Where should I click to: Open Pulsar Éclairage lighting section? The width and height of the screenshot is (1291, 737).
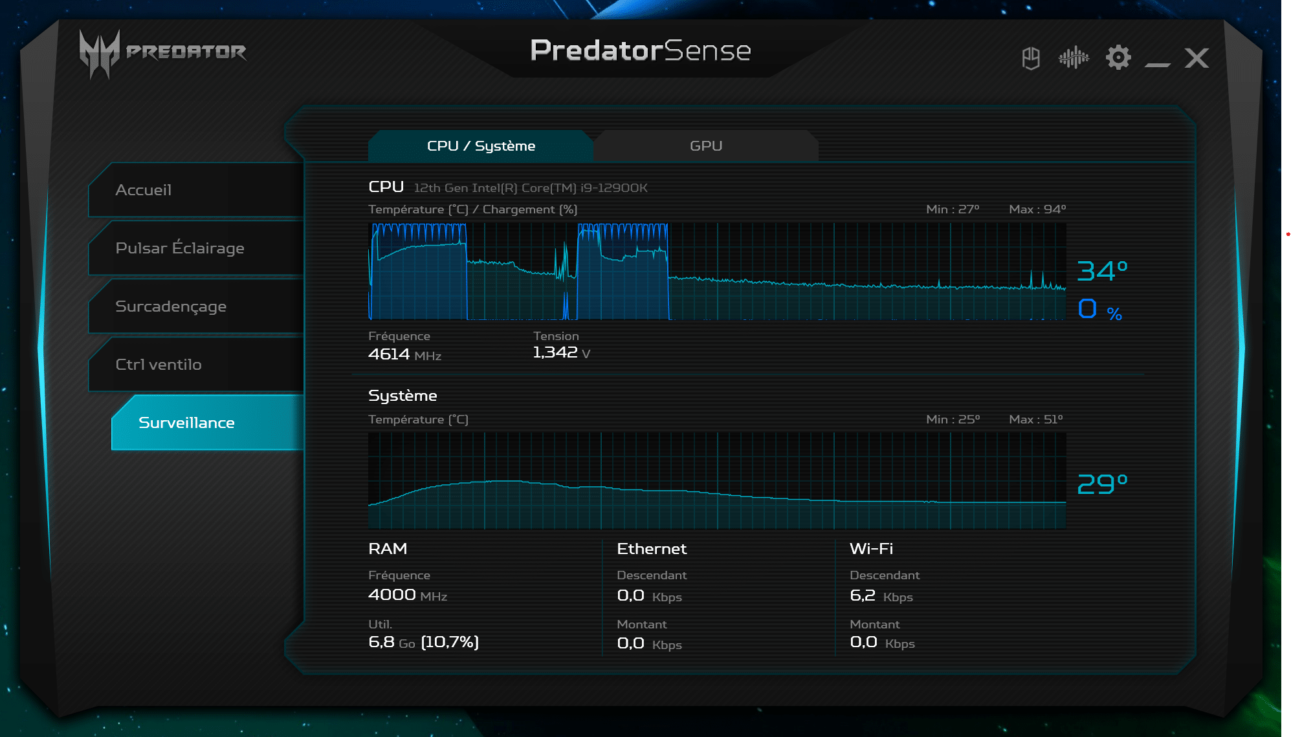(x=196, y=248)
